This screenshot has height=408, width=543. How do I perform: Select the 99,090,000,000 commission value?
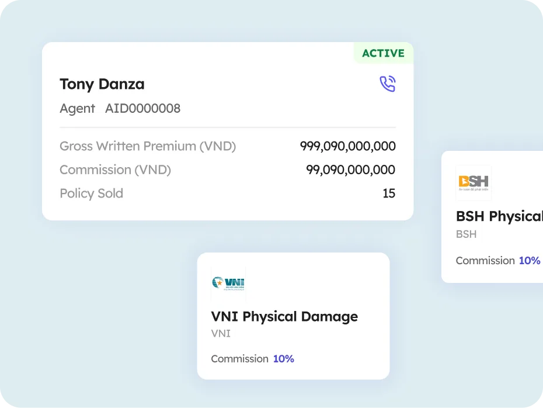pos(350,170)
